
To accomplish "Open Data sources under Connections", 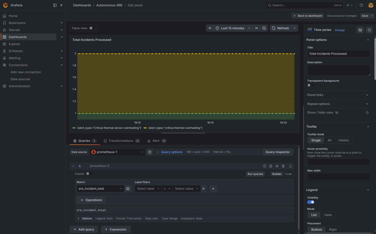I will [20, 79].
